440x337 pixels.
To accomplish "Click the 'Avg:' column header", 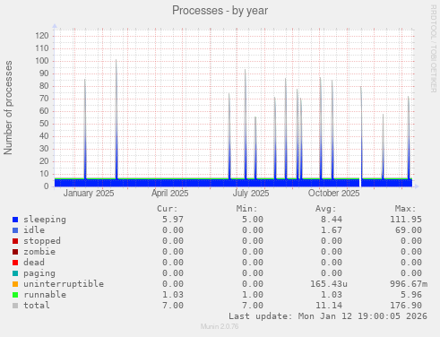I will 326,209.
